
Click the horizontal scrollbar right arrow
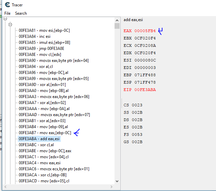(112, 187)
